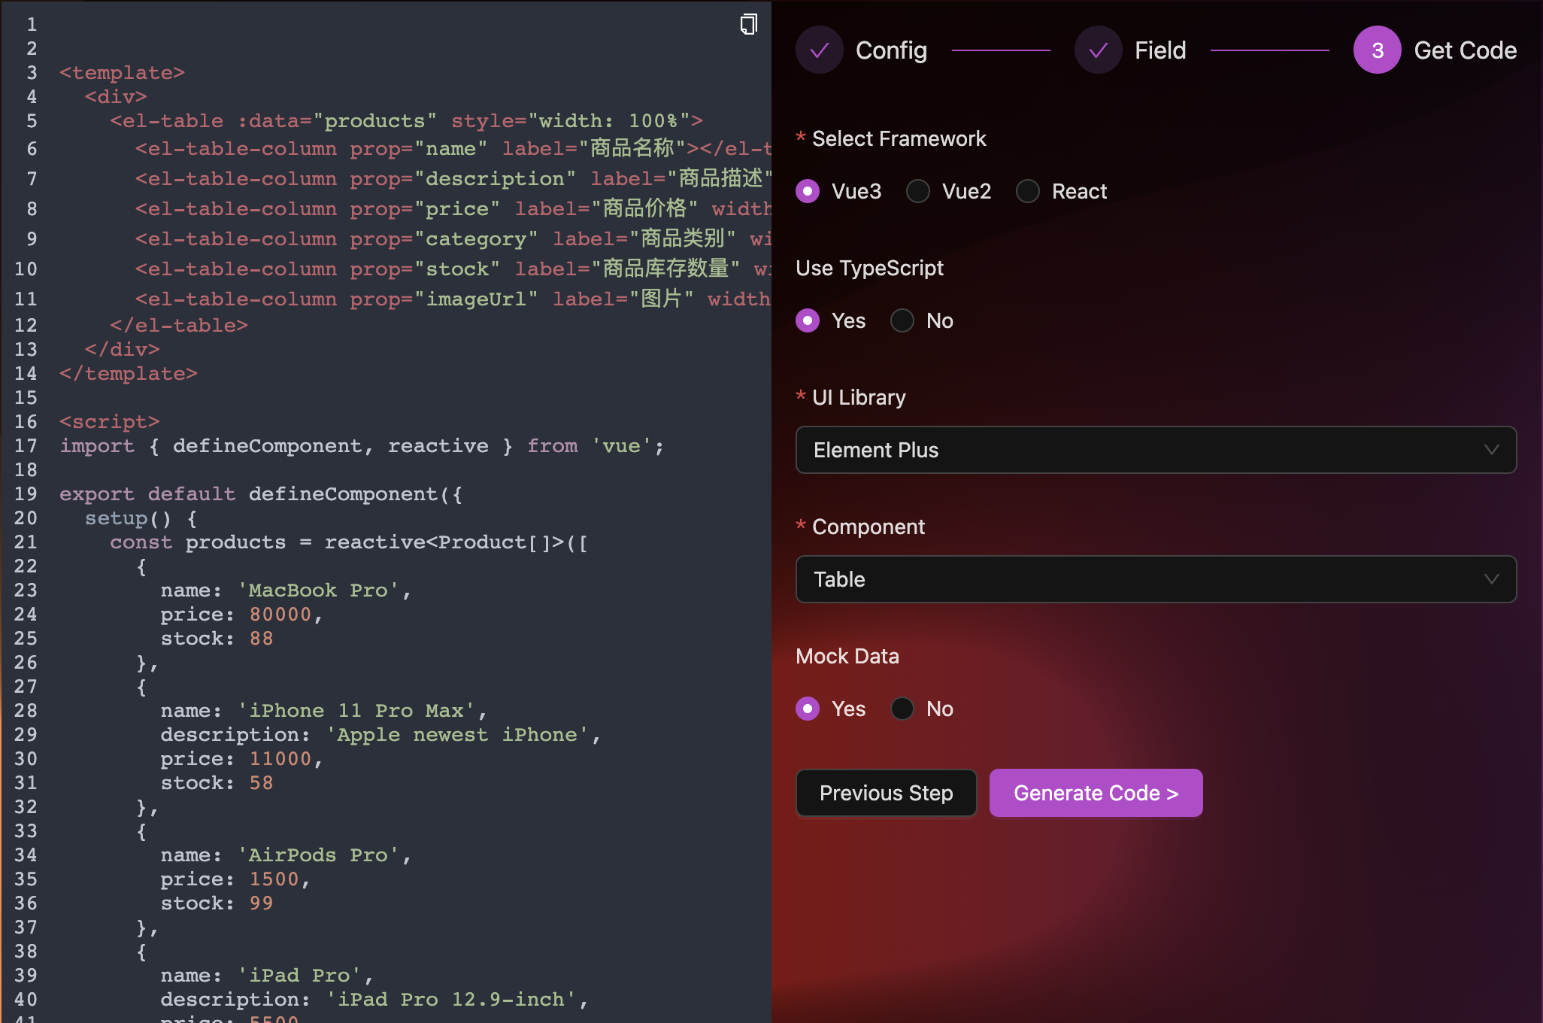Click the 'price: 80000' line
This screenshot has width=1543, height=1023.
241,615
